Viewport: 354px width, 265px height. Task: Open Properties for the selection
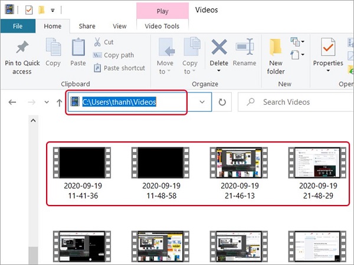click(x=328, y=48)
